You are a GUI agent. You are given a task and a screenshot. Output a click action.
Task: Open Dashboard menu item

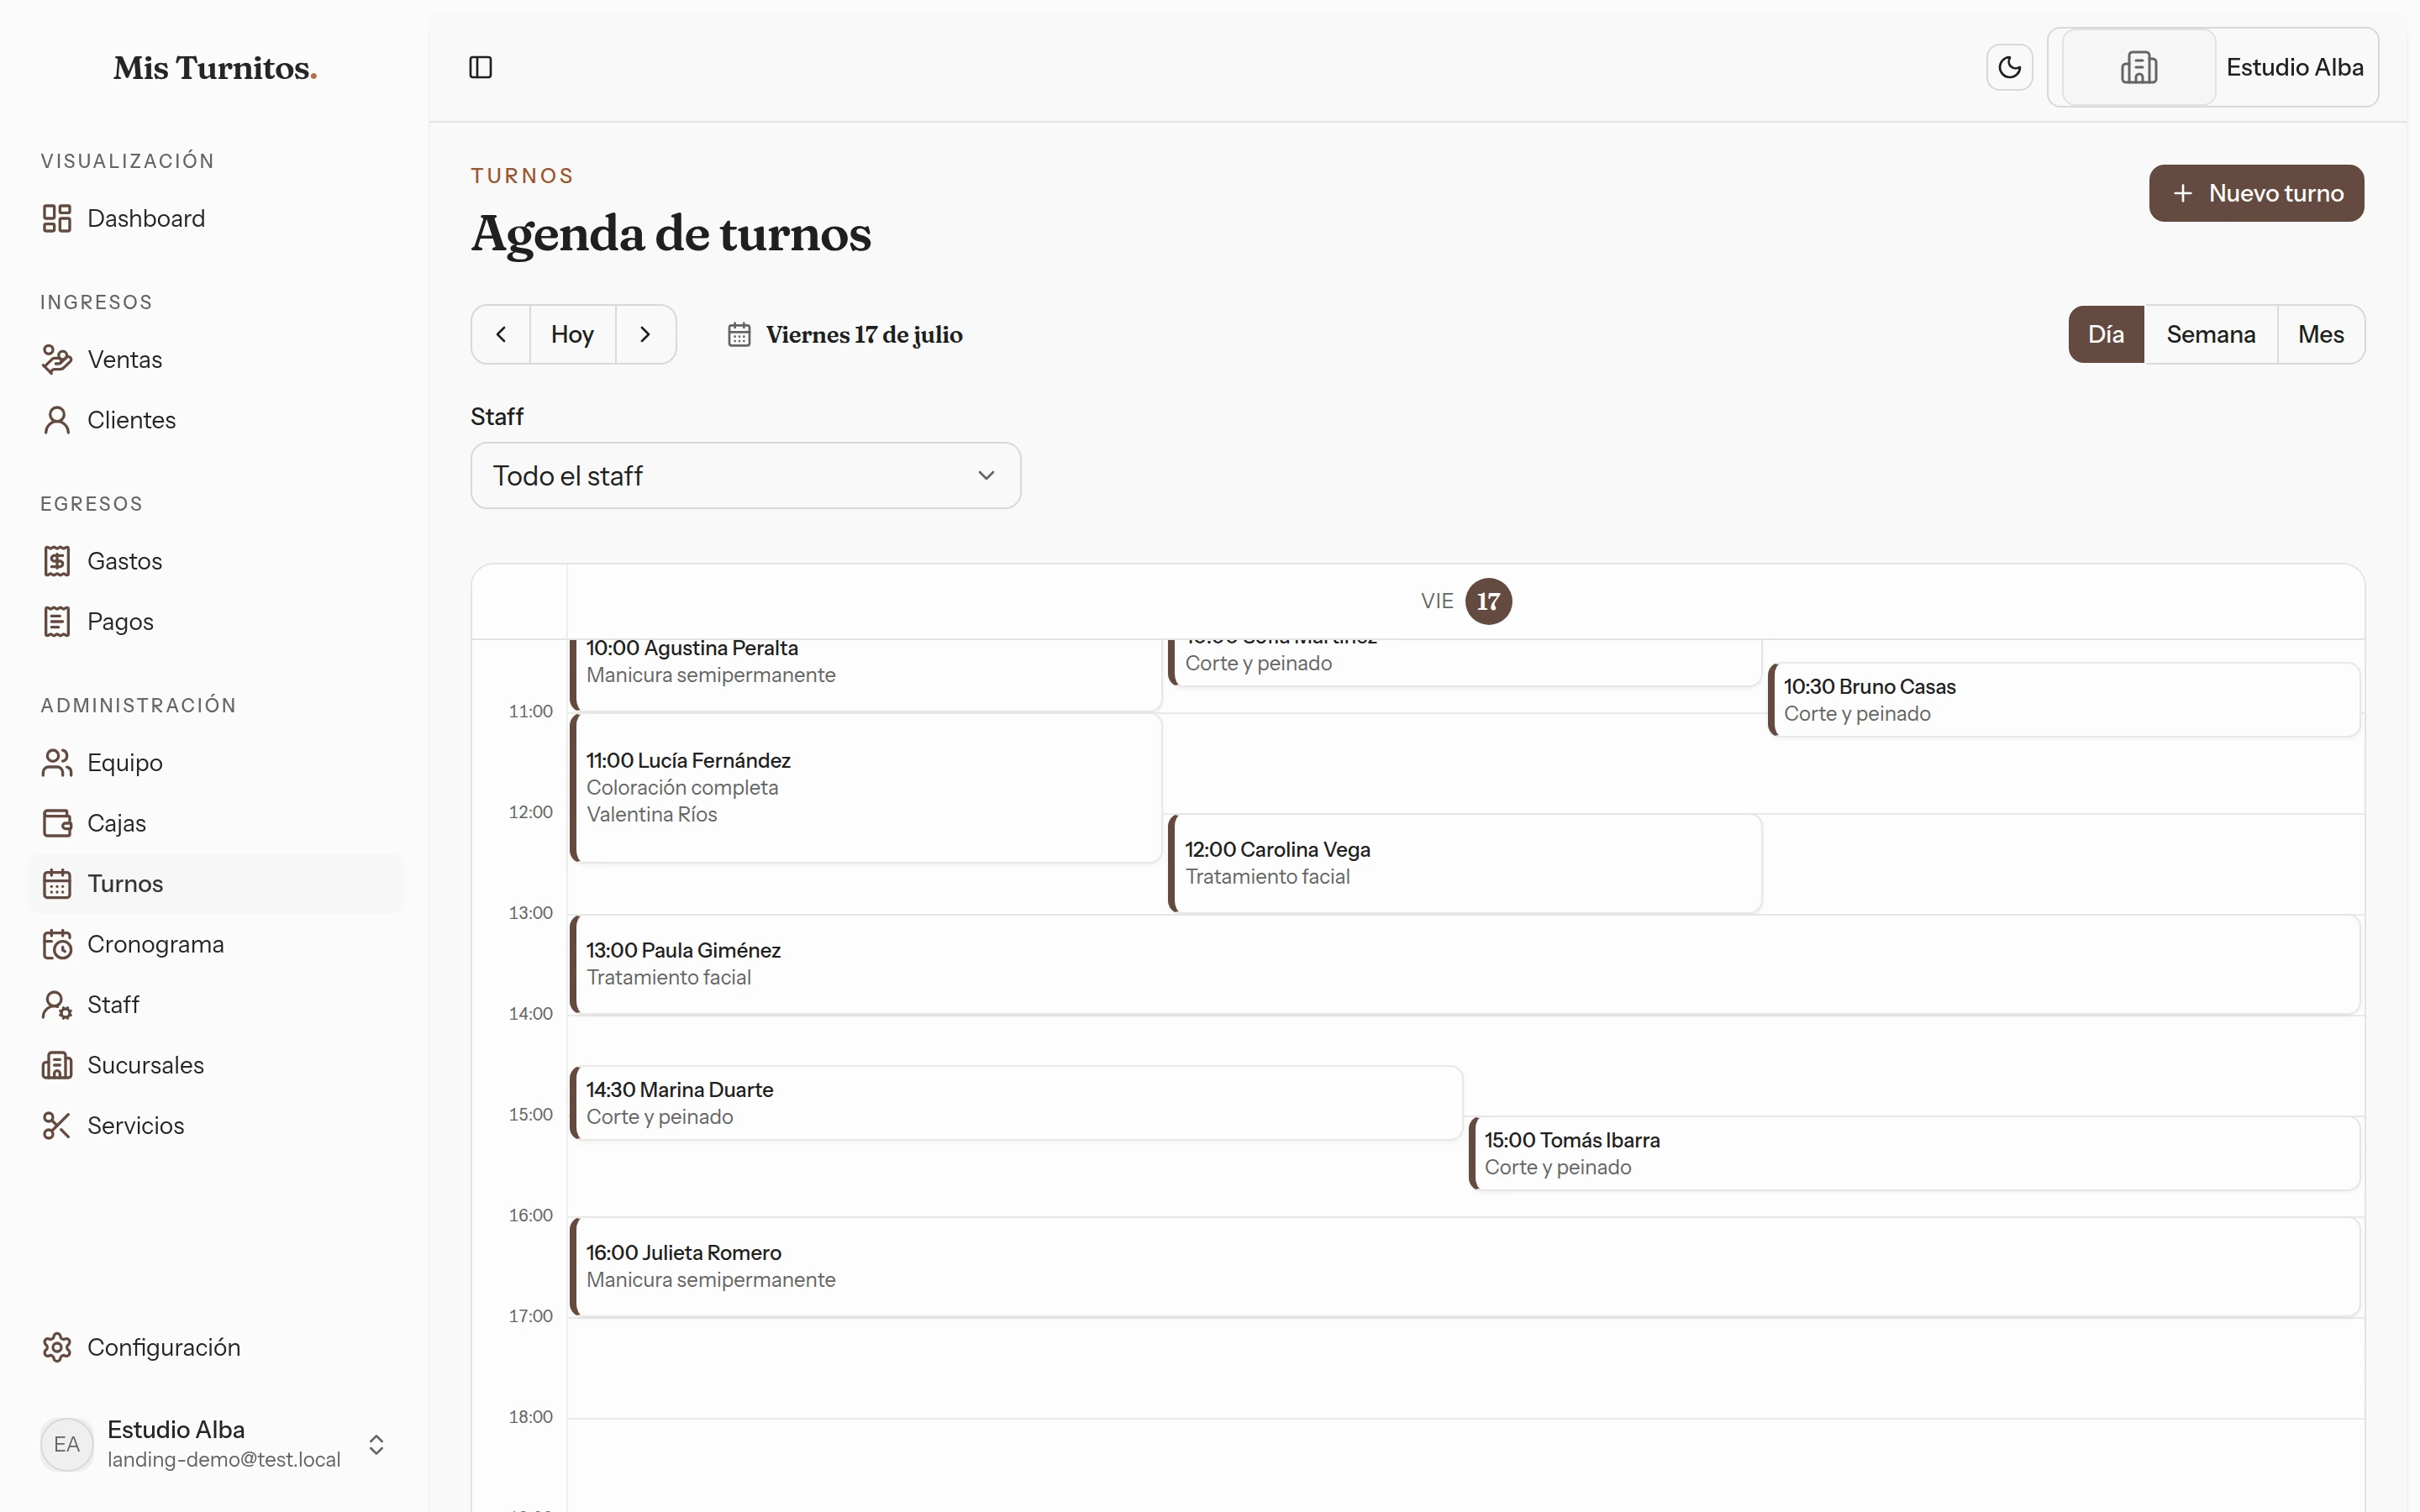tap(215, 218)
